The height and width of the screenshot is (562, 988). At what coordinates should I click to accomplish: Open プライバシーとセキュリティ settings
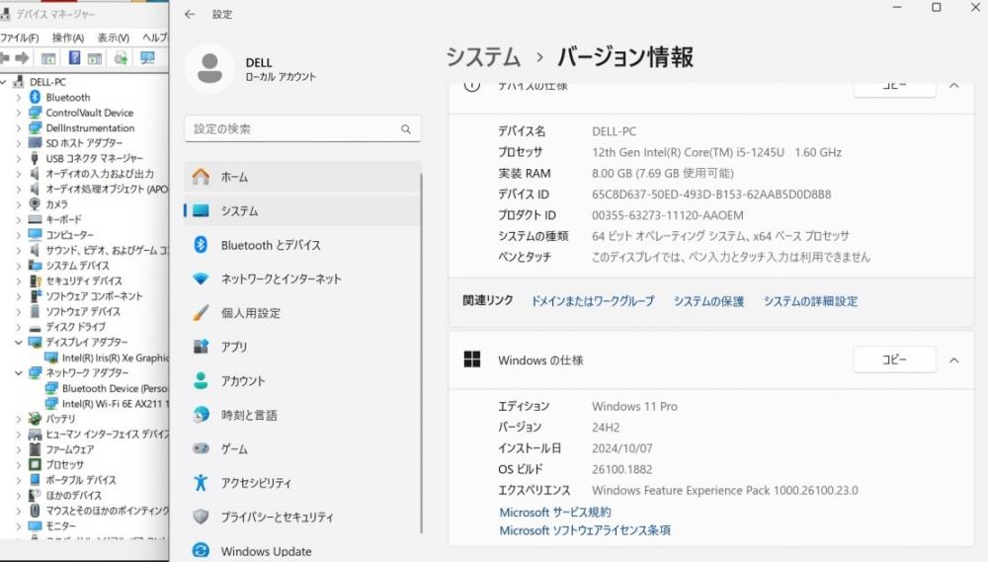pyautogui.click(x=302, y=518)
